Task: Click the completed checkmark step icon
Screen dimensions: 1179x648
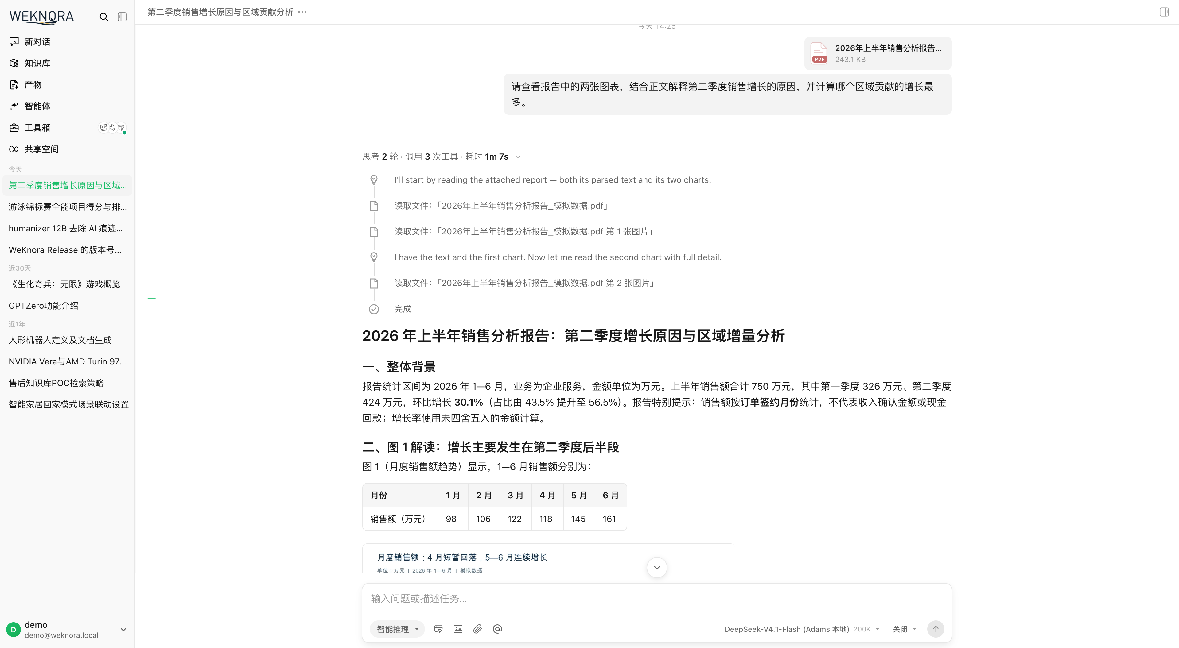Action: (374, 309)
